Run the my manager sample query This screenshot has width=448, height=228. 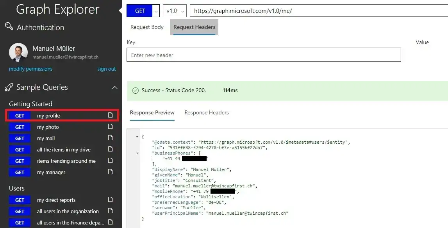click(x=62, y=172)
